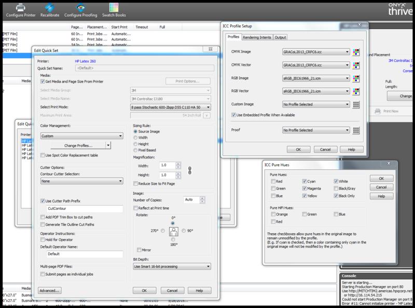Select Pixel Based sizing rule
415x308 pixels.
coord(135,150)
